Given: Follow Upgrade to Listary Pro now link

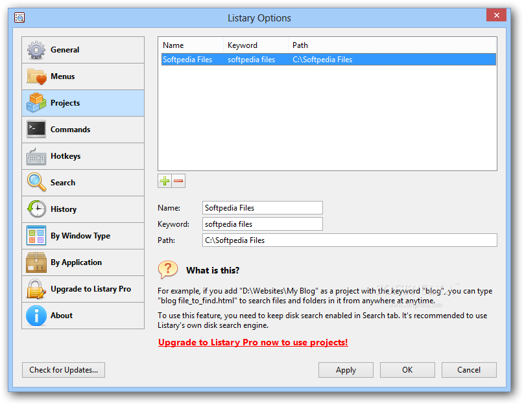Looking at the screenshot, I should (253, 343).
